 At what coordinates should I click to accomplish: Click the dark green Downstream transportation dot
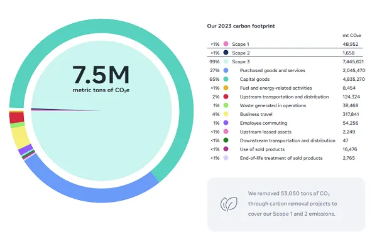(226, 140)
